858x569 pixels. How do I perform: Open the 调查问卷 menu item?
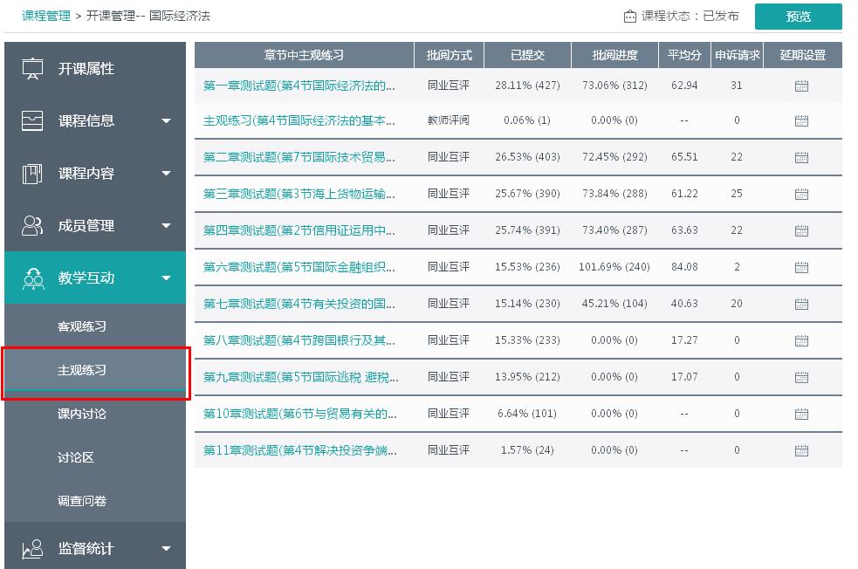pos(82,501)
